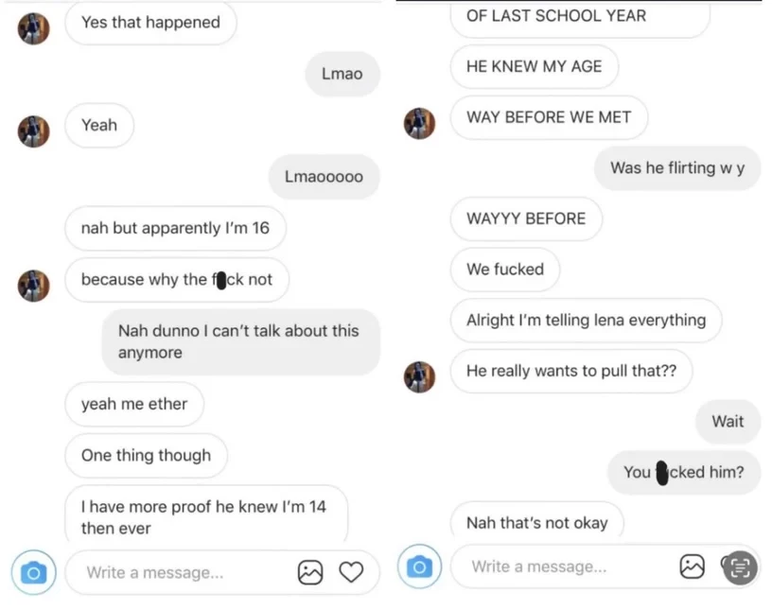The image size is (772, 610).
Task: Select the 'HE KNEW MY AGE' bubble
Action: pyautogui.click(x=535, y=66)
